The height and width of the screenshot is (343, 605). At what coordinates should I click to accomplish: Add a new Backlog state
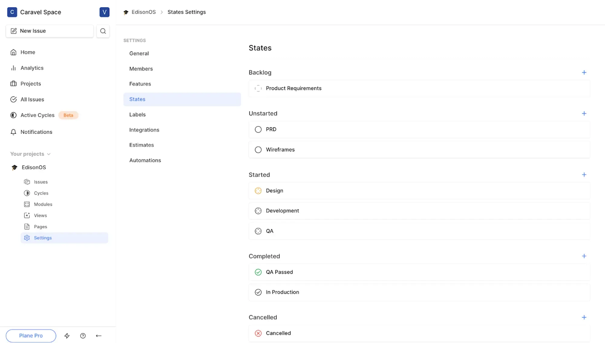(584, 72)
